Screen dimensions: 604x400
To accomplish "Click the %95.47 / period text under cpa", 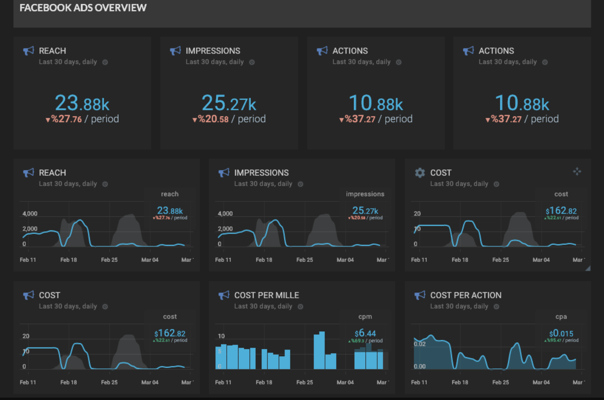I will [x=561, y=340].
